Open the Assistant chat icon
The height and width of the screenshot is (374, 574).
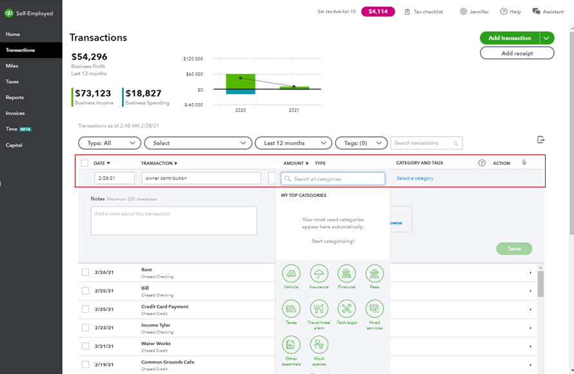pos(537,12)
